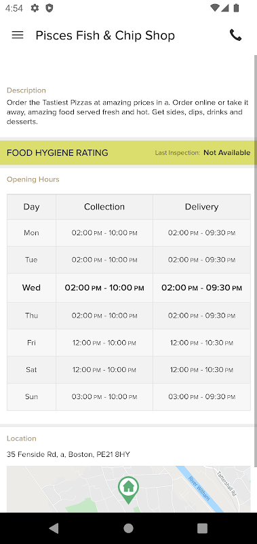Screen dimensions: 257x544
Task: Tap the Android home circle button
Action: point(128,528)
